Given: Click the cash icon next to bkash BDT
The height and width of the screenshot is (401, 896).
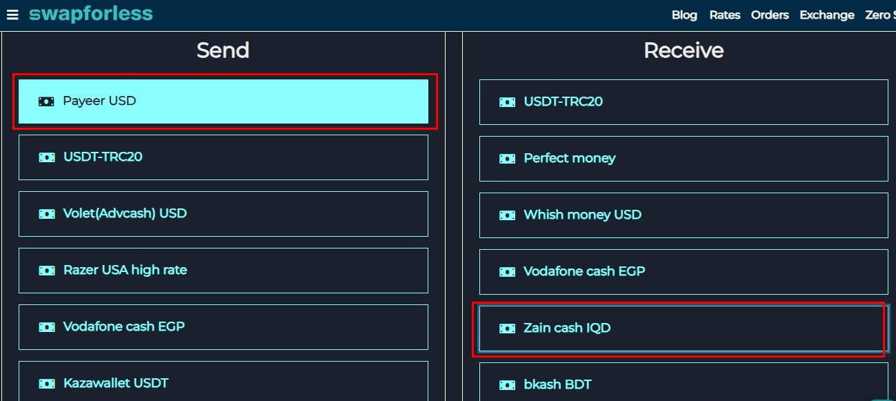Looking at the screenshot, I should tap(508, 384).
